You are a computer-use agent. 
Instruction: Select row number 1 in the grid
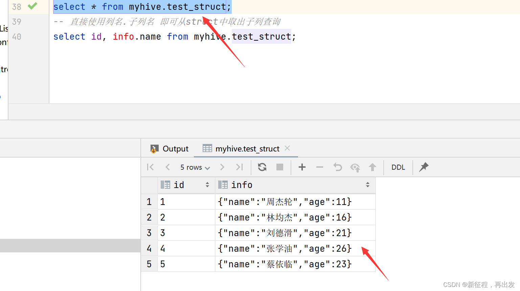[149, 202]
